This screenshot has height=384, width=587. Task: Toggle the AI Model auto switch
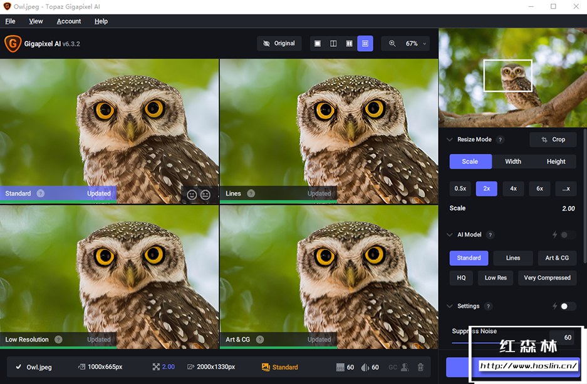tap(567, 235)
